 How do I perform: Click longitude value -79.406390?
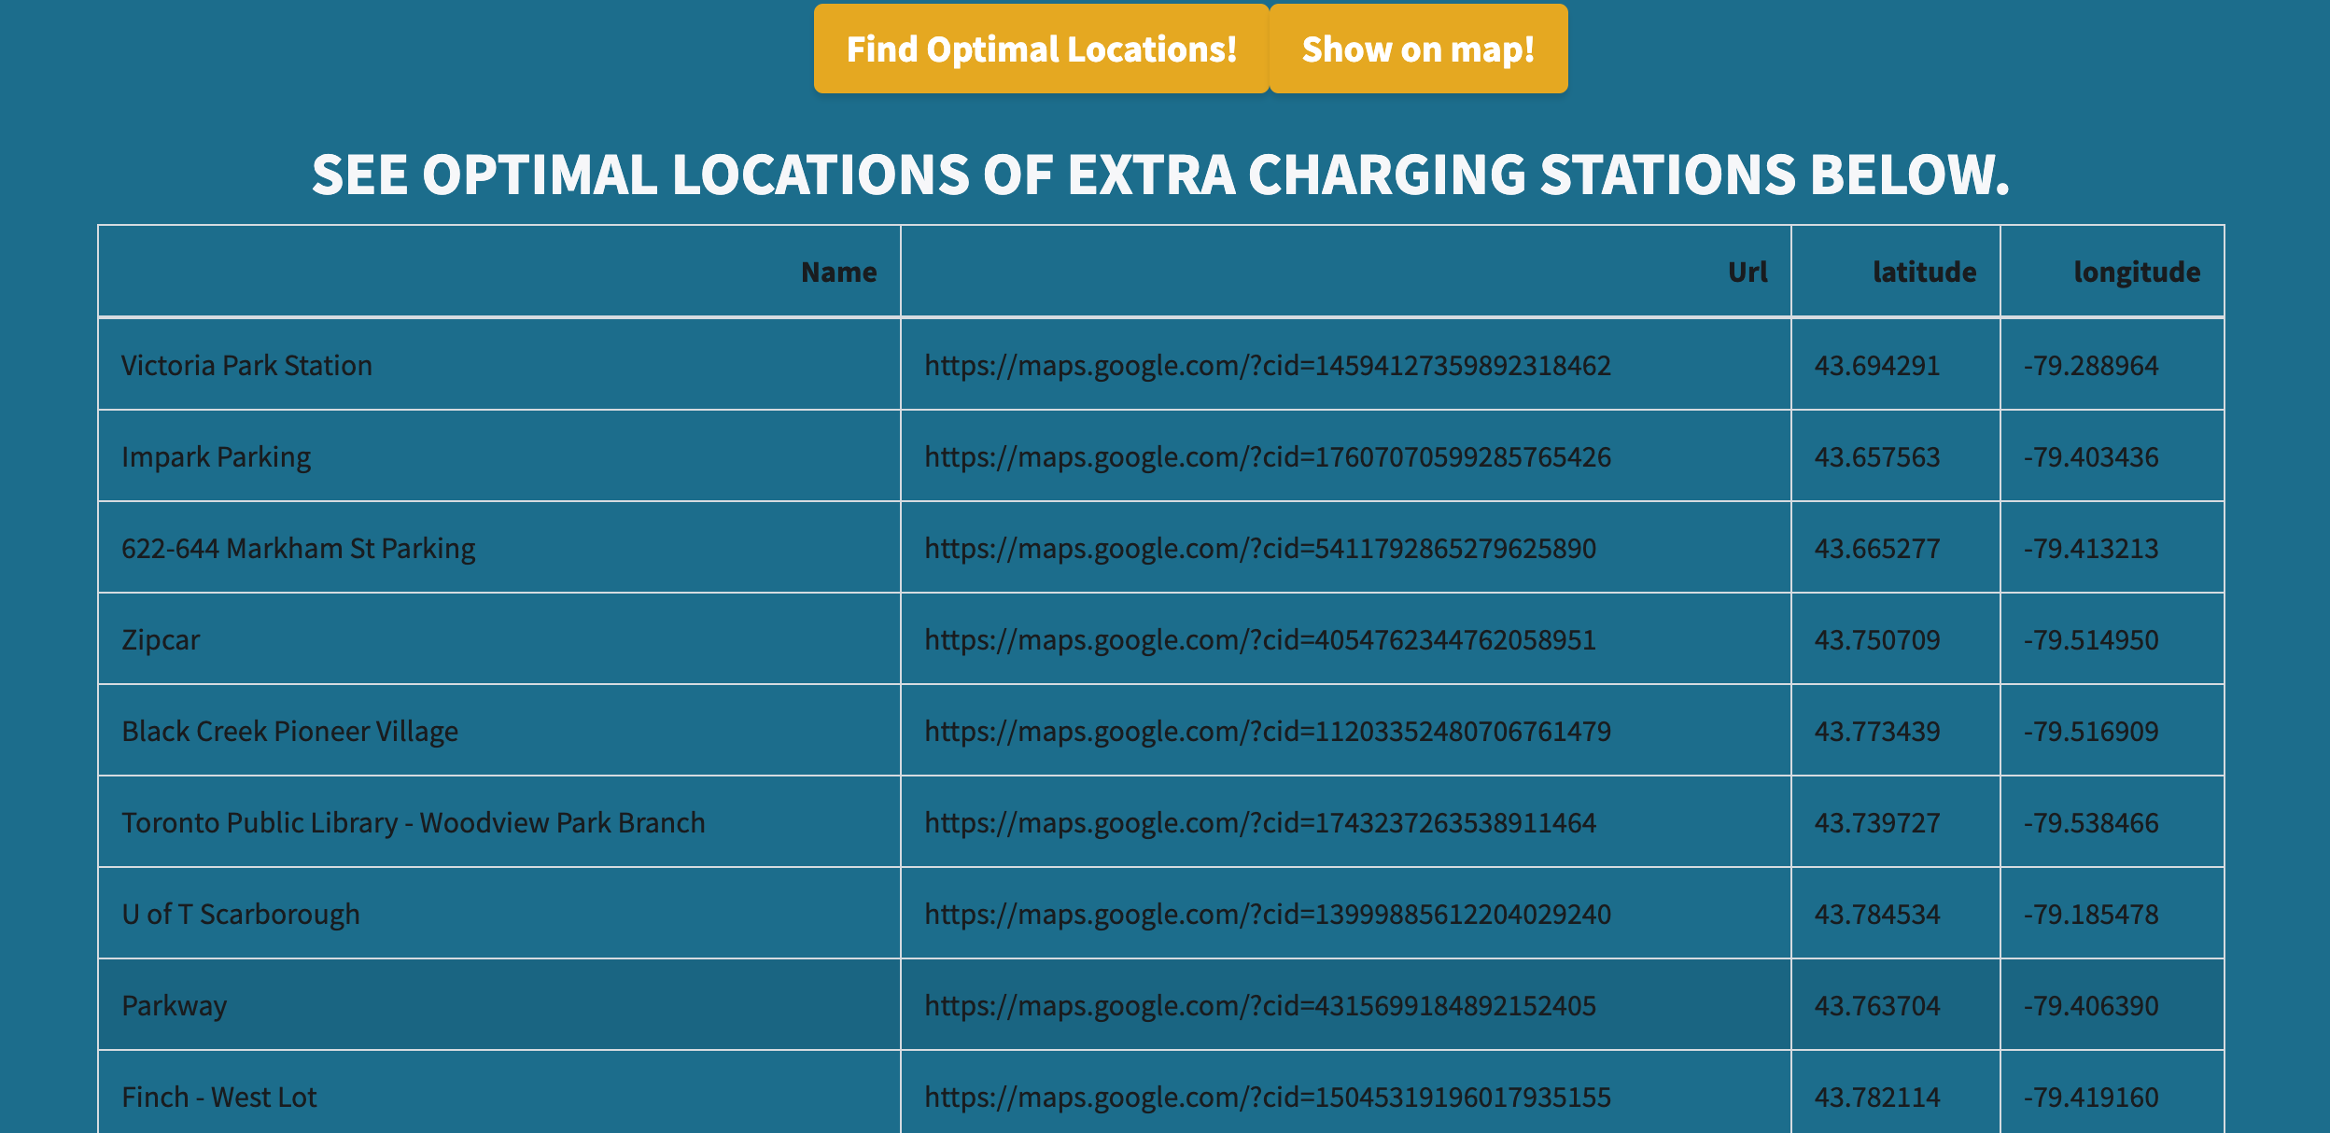(x=2091, y=1005)
